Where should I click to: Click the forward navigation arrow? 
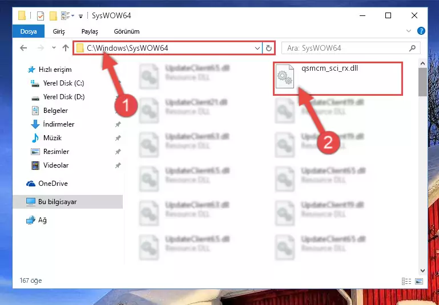coord(41,48)
